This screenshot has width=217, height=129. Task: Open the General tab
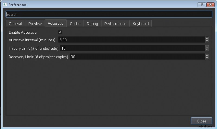point(15,24)
